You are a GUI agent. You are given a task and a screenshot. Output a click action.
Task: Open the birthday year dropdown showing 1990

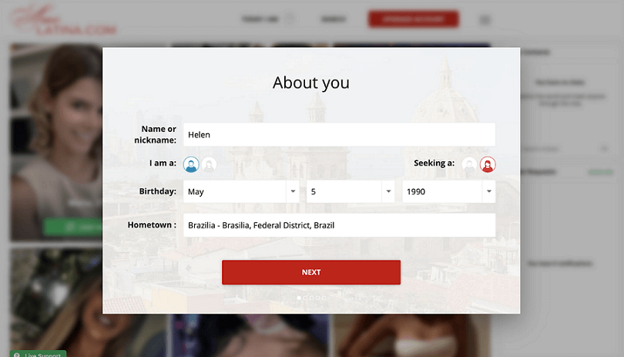449,192
